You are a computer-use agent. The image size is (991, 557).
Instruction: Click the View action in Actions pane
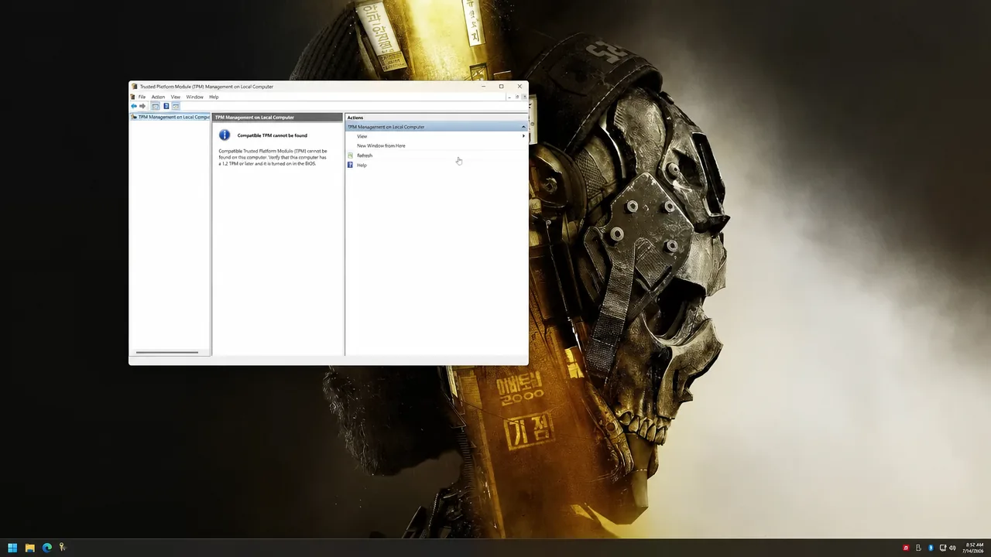click(362, 136)
